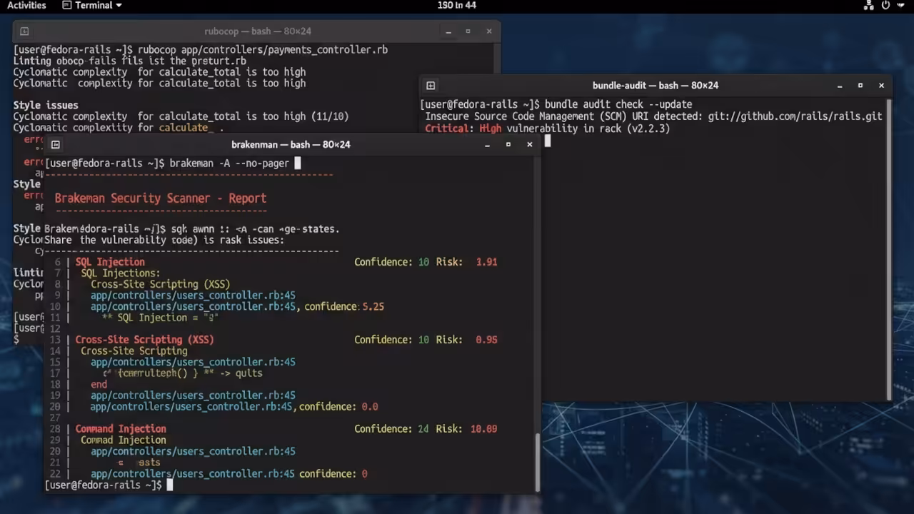Click the brakeman window scrollbar thumb

[x=538, y=462]
